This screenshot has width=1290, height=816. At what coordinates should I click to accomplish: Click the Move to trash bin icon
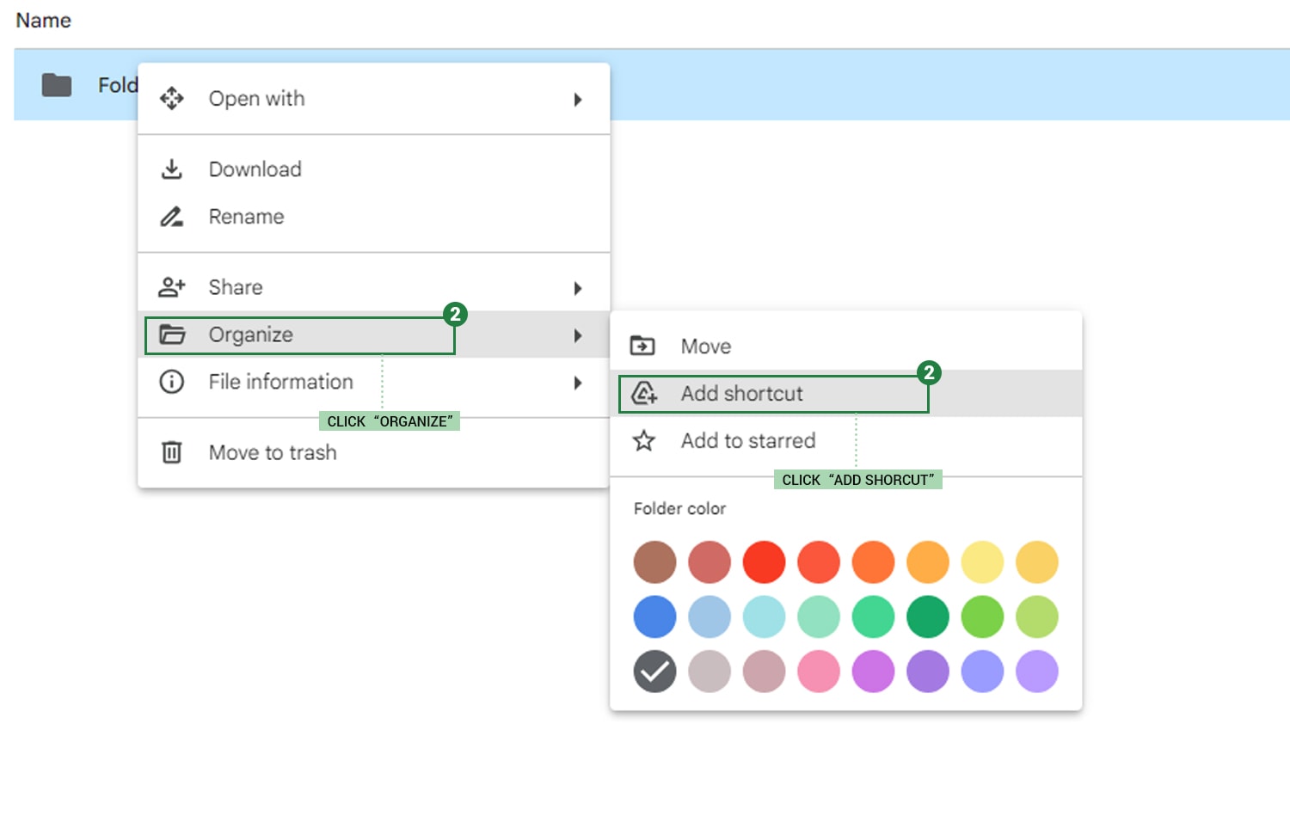171,451
